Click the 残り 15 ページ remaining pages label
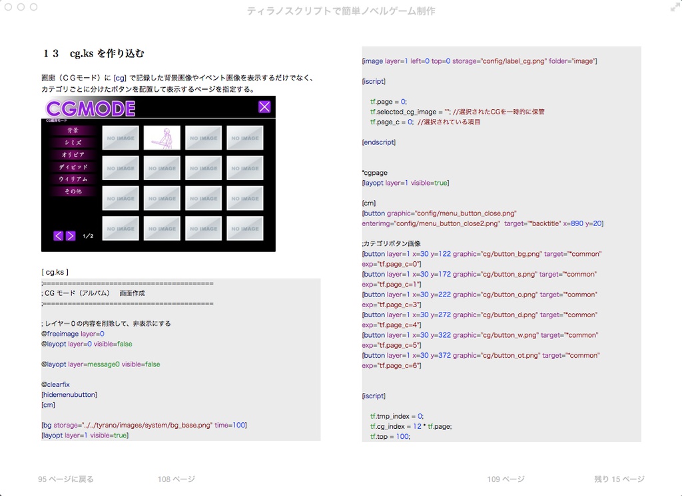The height and width of the screenshot is (496, 682). click(x=619, y=479)
